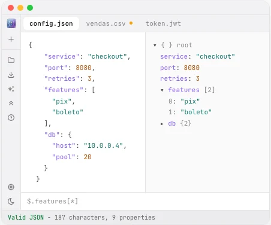Open help via question mark icon
The image size is (271, 225).
(x=11, y=118)
